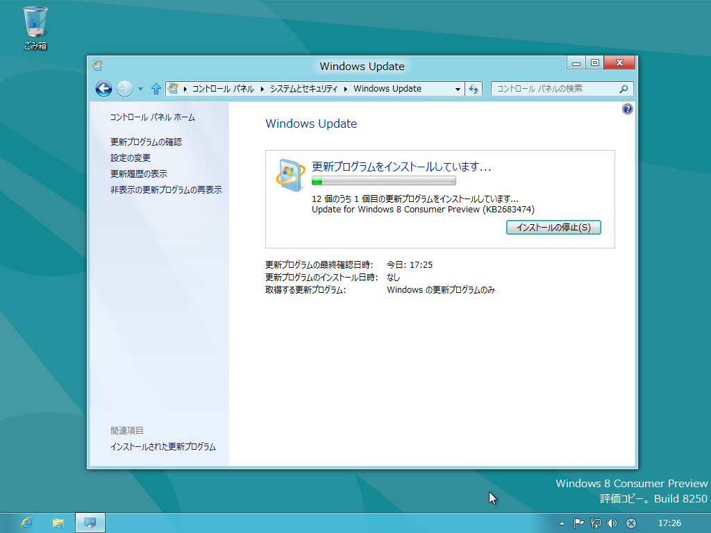Viewport: 711px width, 533px height.
Task: Select システムとセキュリティ in the breadcrumb
Action: tap(303, 89)
